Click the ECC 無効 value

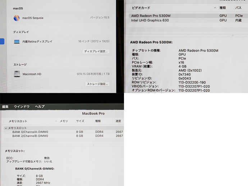[x=47, y=158]
